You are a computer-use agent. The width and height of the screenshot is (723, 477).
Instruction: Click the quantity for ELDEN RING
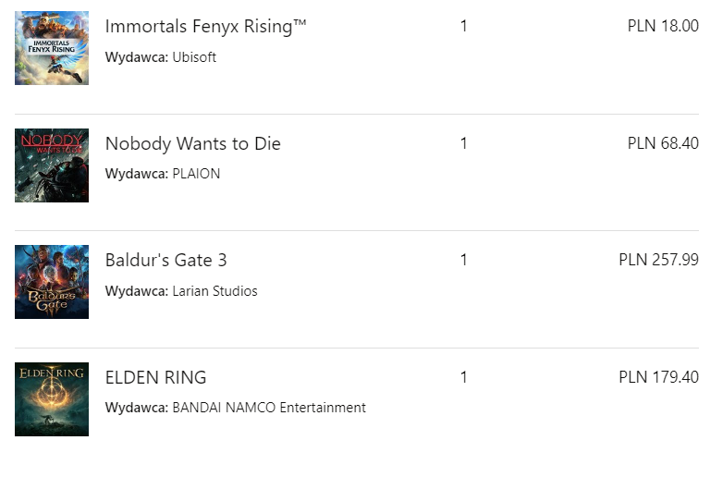point(463,377)
